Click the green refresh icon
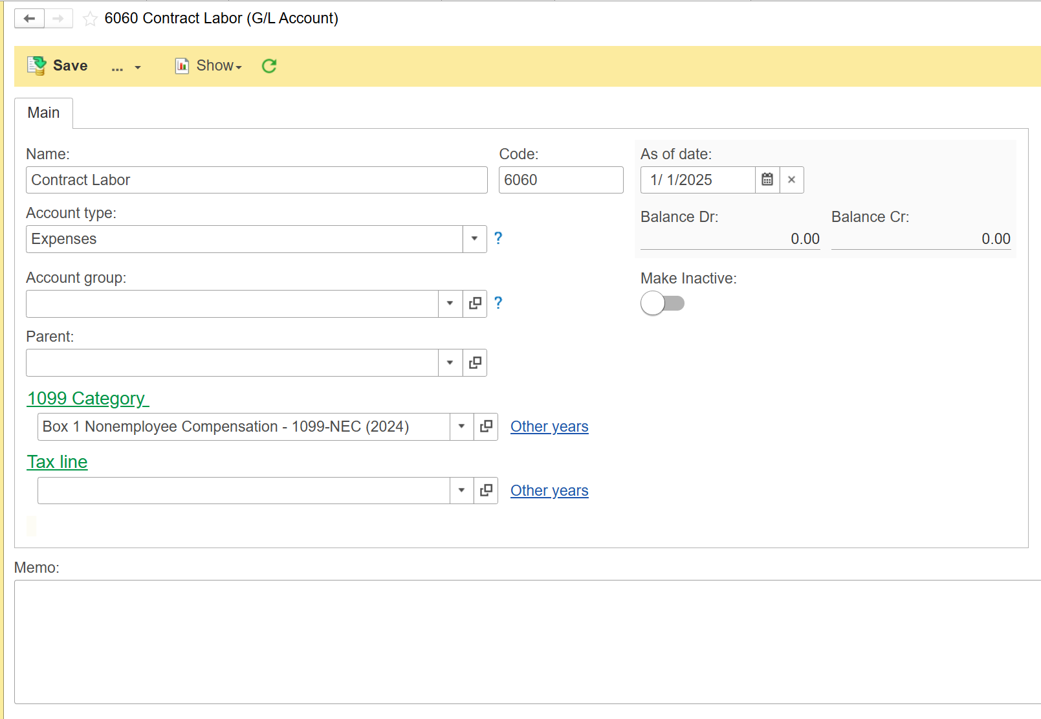1041x719 pixels. coord(269,66)
